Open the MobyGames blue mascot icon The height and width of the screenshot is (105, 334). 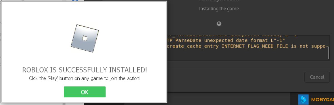(303, 100)
